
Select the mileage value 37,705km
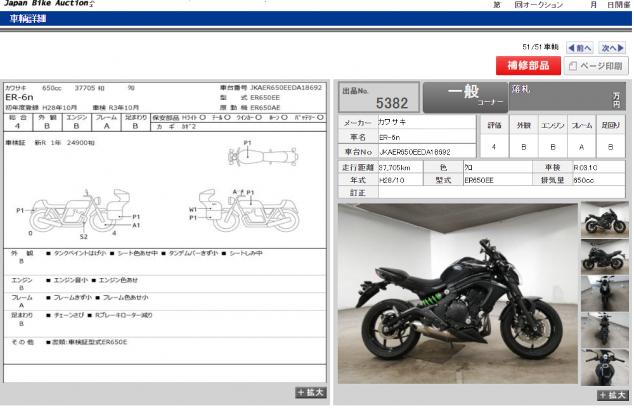tap(394, 168)
